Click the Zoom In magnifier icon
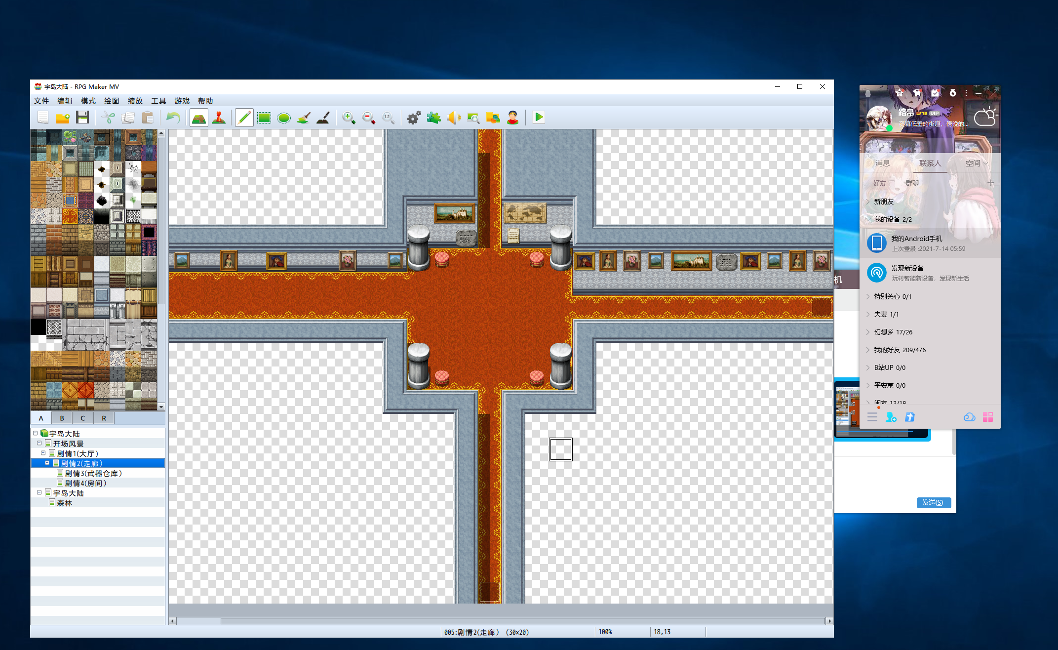 pos(349,118)
